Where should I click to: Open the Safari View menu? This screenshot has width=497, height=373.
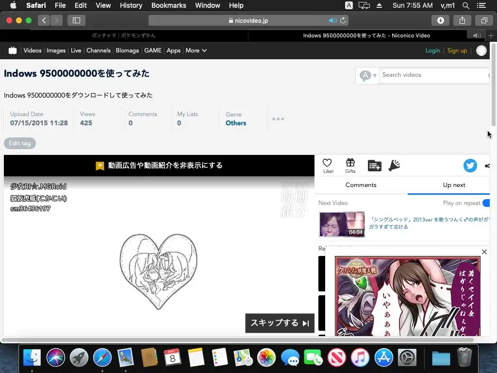click(103, 5)
